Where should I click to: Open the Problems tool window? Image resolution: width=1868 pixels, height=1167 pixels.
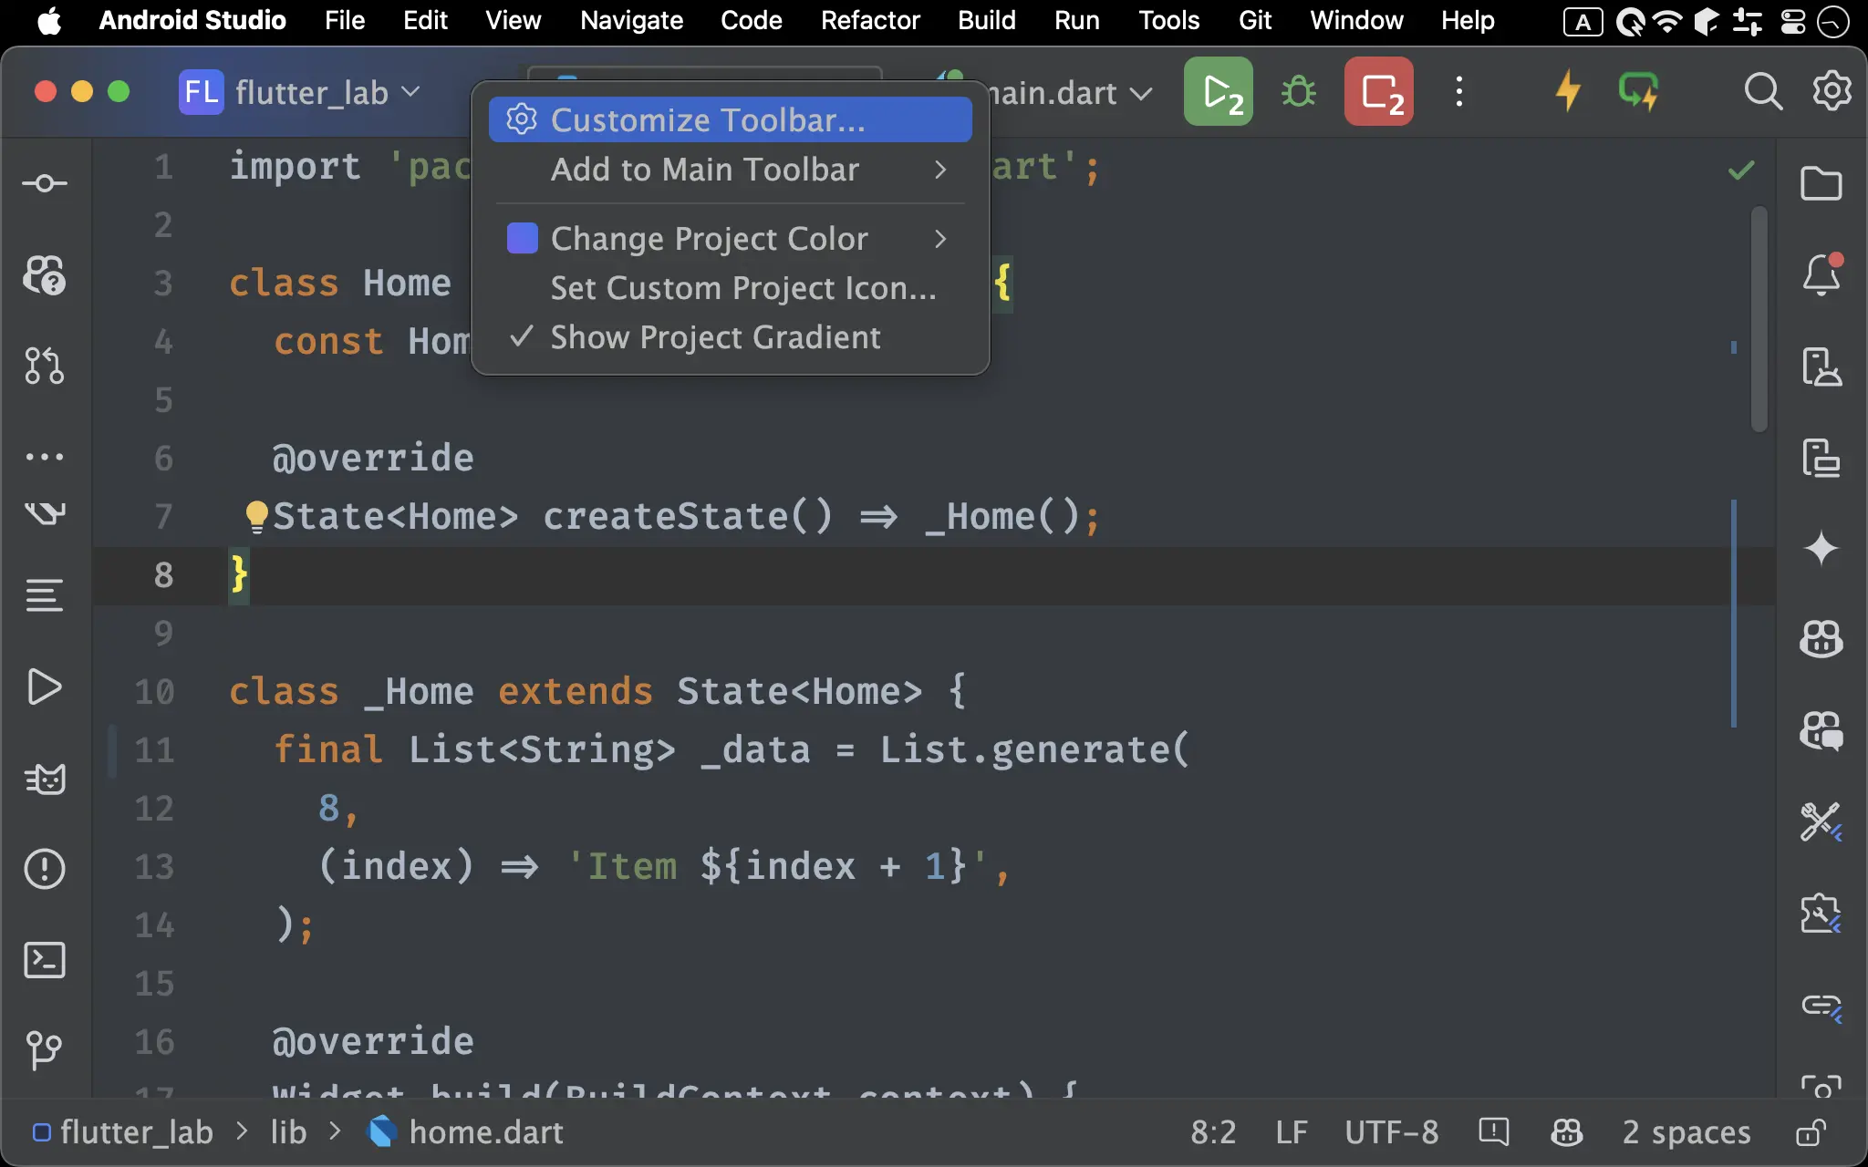(45, 869)
